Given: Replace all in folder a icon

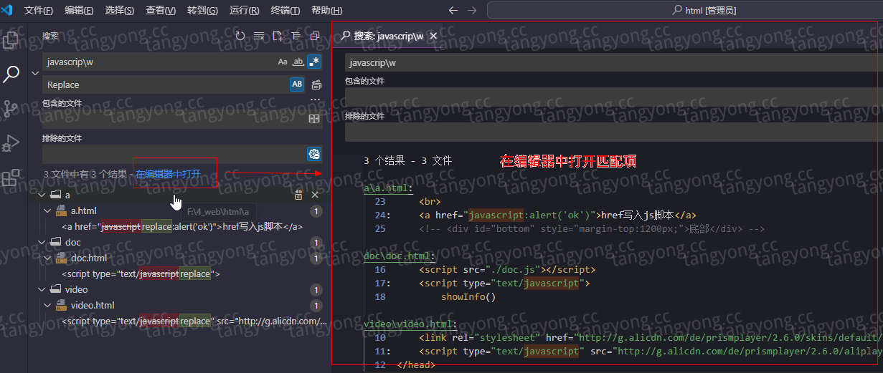Looking at the screenshot, I should [x=298, y=195].
